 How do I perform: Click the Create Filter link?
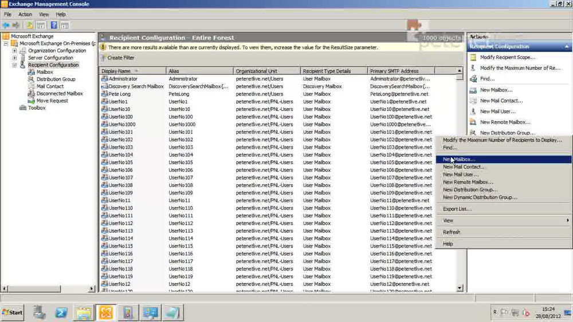tap(120, 58)
